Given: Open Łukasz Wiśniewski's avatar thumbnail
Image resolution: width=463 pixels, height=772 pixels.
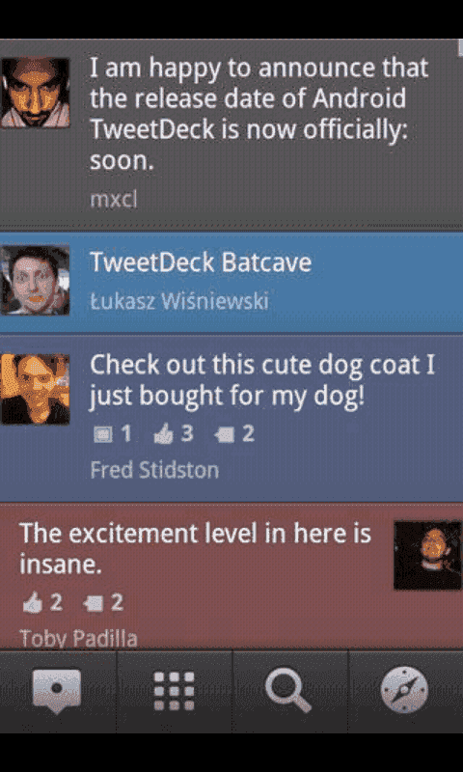Looking at the screenshot, I should 35,280.
